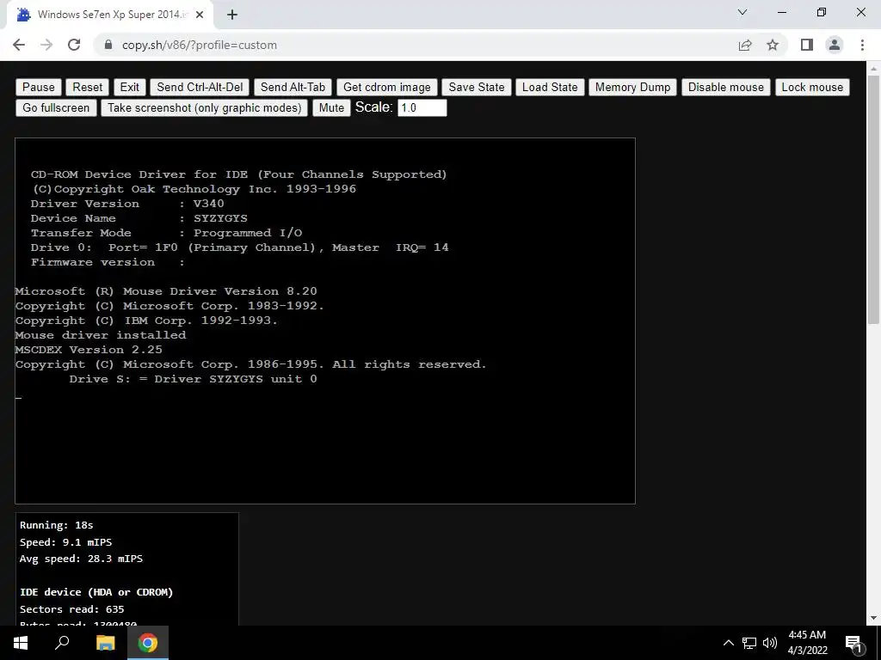This screenshot has height=660, width=881.
Task: Open the taskbar clock and date
Action: pos(807,643)
